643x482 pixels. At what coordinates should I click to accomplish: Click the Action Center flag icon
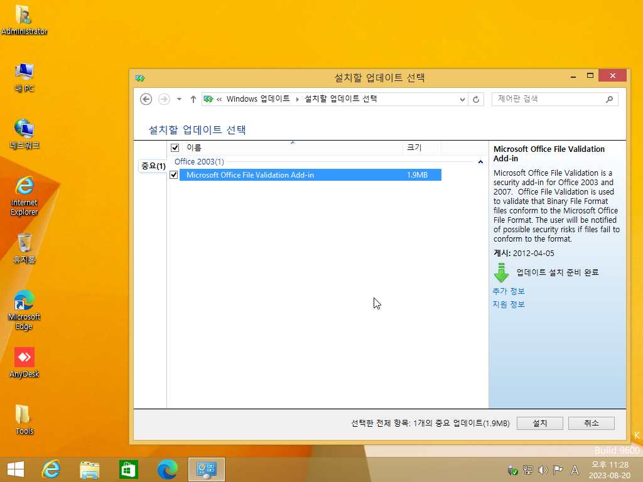coord(558,470)
